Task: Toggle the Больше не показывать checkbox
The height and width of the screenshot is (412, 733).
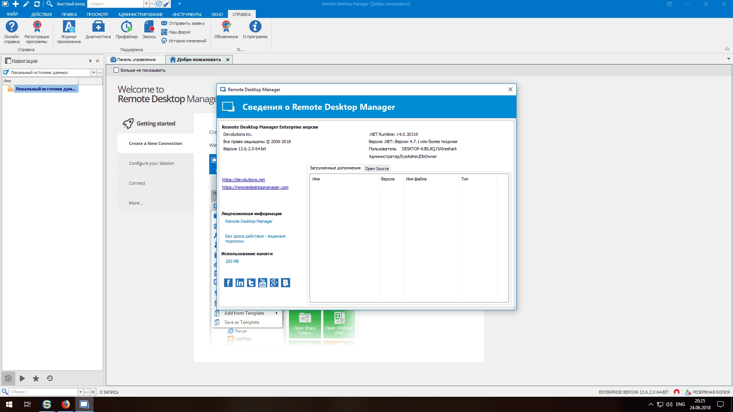Action: click(x=116, y=70)
